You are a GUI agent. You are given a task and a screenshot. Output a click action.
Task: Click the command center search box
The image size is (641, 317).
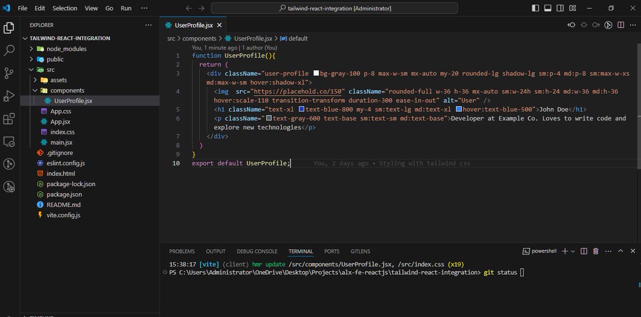click(335, 9)
